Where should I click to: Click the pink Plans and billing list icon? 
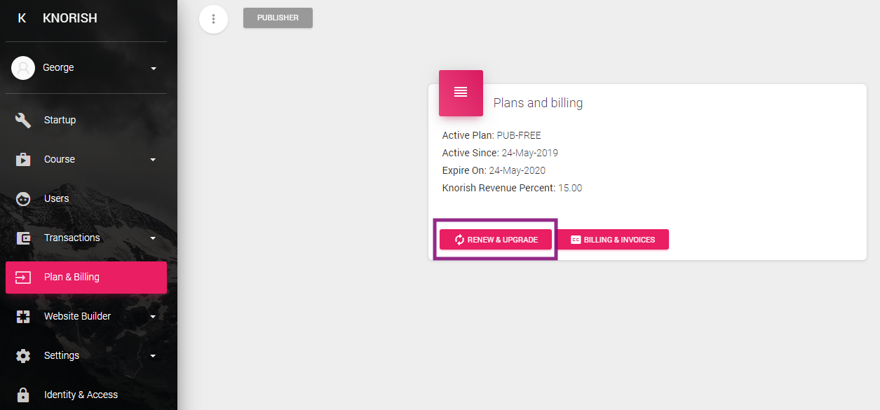click(x=461, y=93)
